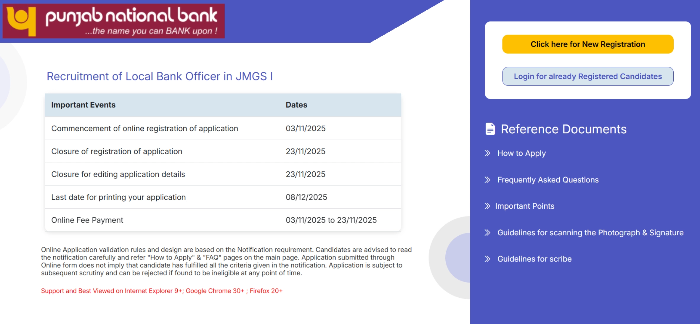700x324 pixels.
Task: Open Guidelines for scanning the Photograph & Signature
Action: (x=590, y=233)
